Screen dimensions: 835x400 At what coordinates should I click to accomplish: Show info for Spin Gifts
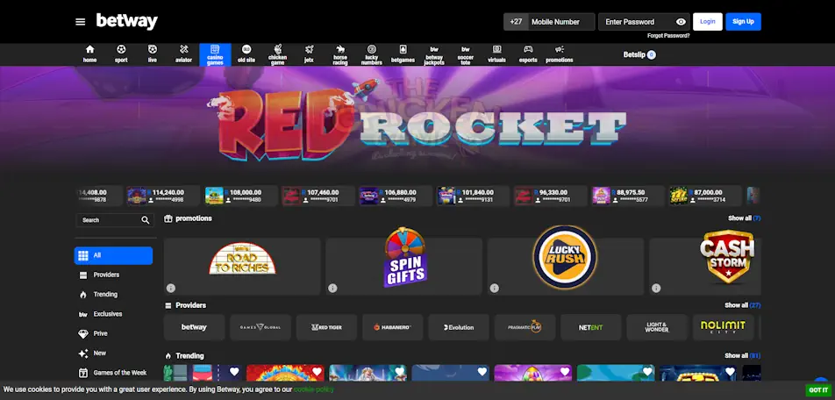pos(332,288)
